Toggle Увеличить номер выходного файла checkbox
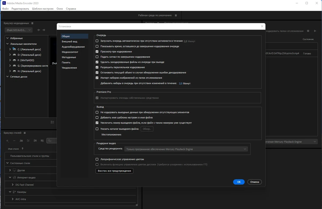Image resolution: width=322 pixels, height=209 pixels. pyautogui.click(x=97, y=123)
